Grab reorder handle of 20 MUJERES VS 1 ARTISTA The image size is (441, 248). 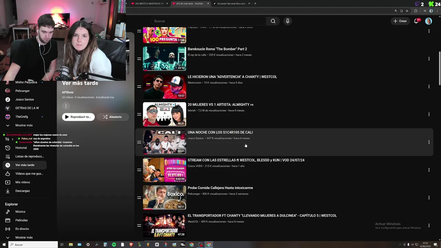[139, 114]
